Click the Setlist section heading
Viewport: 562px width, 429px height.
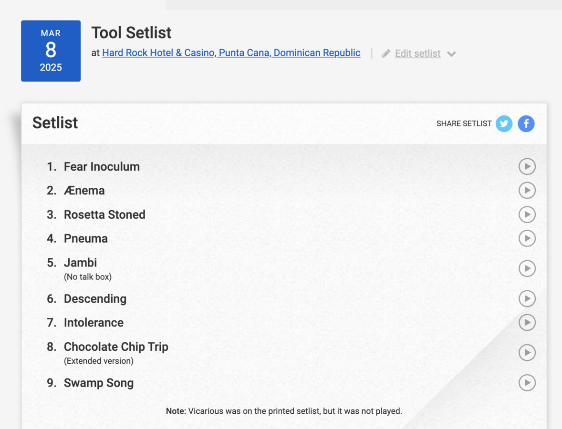55,123
